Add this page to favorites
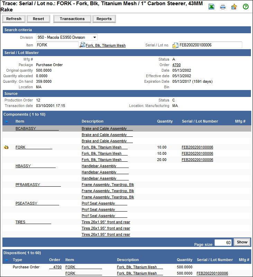Image resolution: width=253 pixels, height=277 pixels. pos(234,7)
